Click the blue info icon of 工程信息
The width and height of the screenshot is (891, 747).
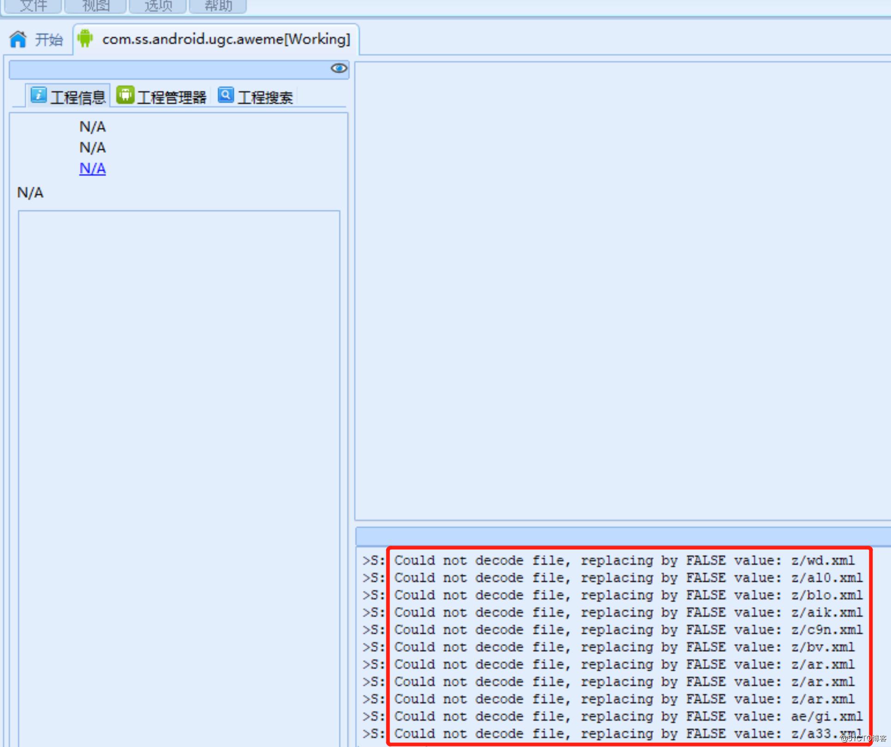[38, 96]
